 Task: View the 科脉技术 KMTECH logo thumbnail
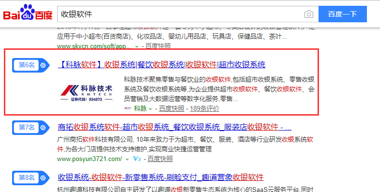(86, 93)
